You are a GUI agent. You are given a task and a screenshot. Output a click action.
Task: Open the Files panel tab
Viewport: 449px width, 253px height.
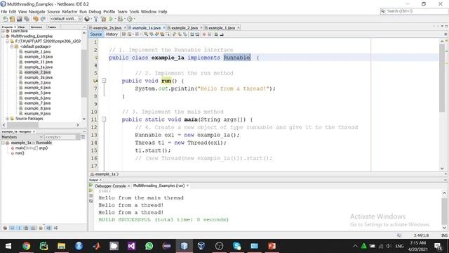(x=22, y=27)
